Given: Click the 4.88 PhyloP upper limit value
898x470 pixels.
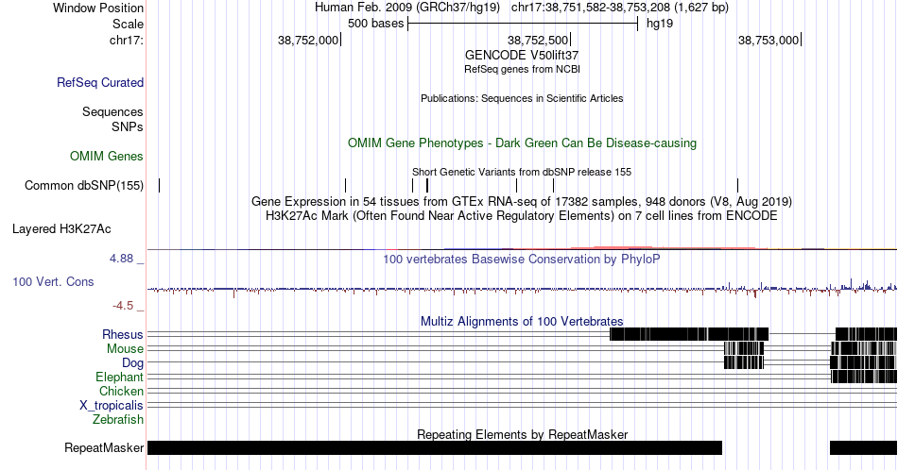Looking at the screenshot, I should click(x=121, y=259).
